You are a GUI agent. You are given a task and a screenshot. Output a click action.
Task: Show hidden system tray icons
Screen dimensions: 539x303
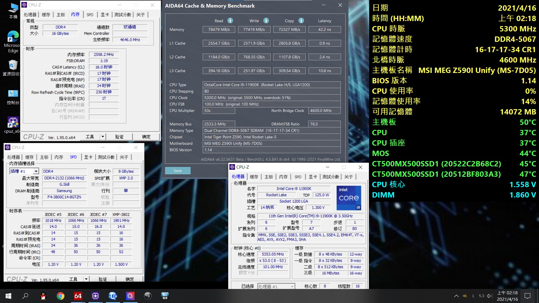(x=456, y=296)
